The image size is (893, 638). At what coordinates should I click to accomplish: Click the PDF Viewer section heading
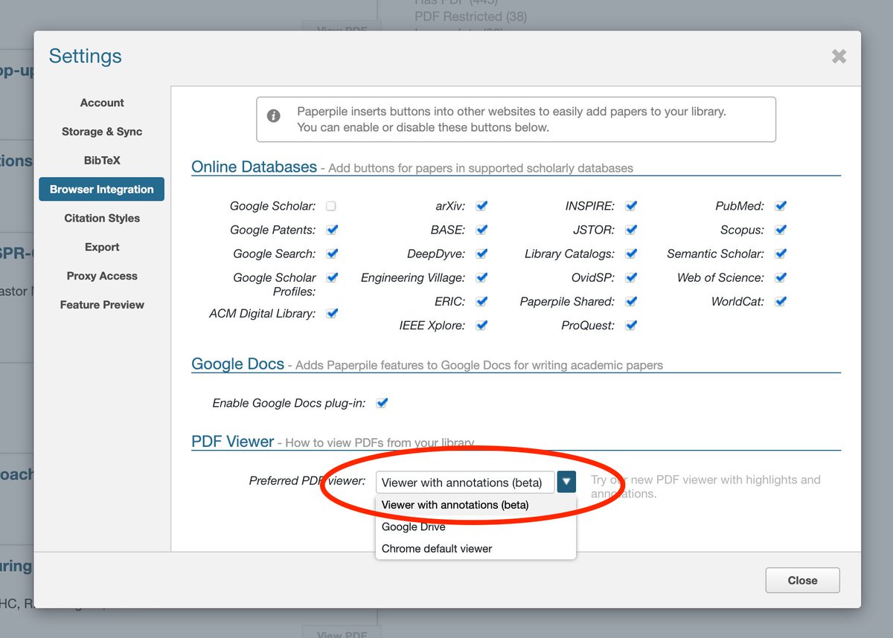233,442
